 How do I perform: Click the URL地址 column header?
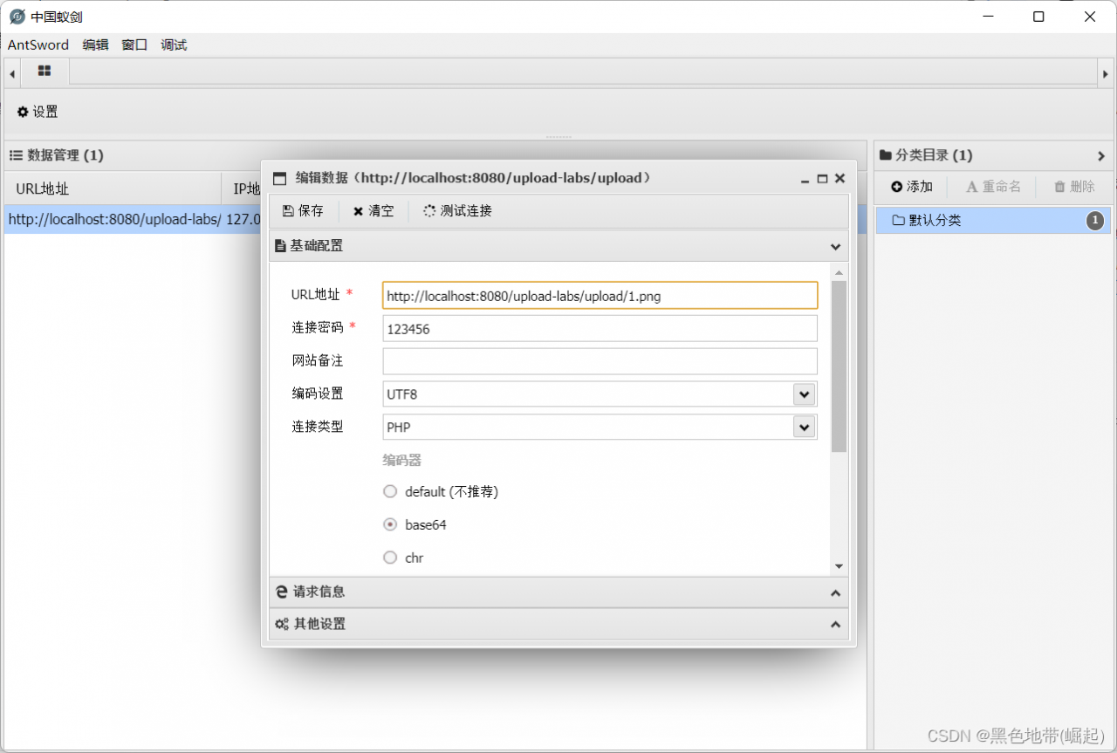113,188
